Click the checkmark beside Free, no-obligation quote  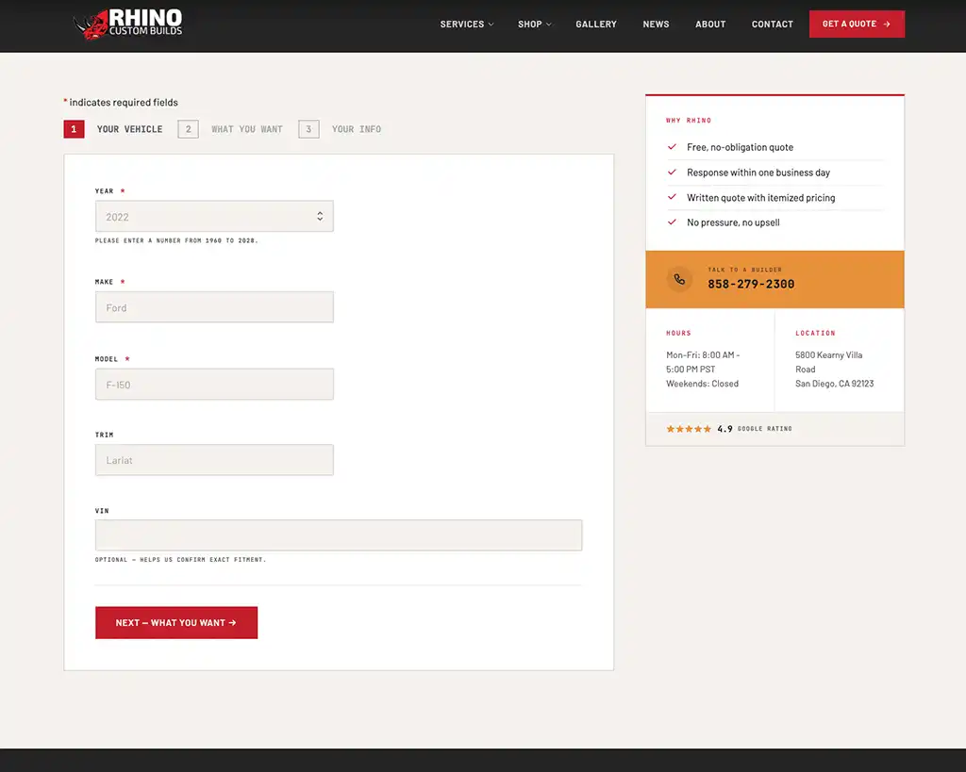(x=672, y=146)
